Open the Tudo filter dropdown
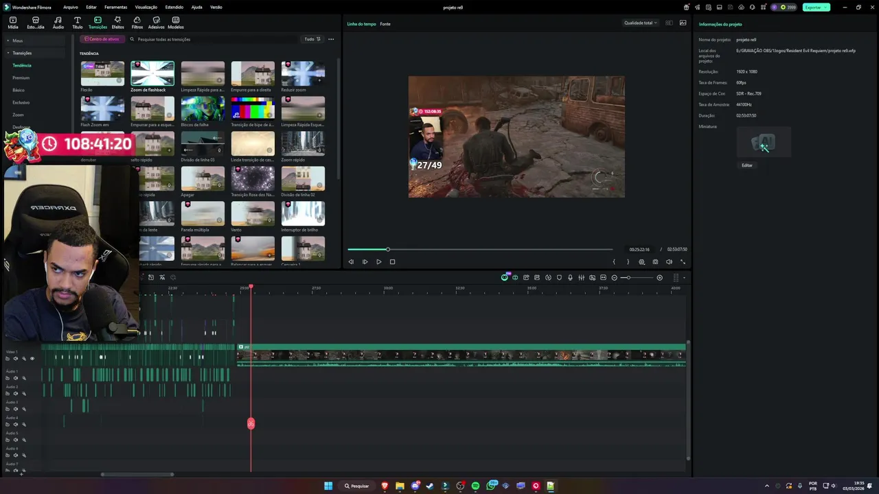The width and height of the screenshot is (879, 494). [312, 39]
